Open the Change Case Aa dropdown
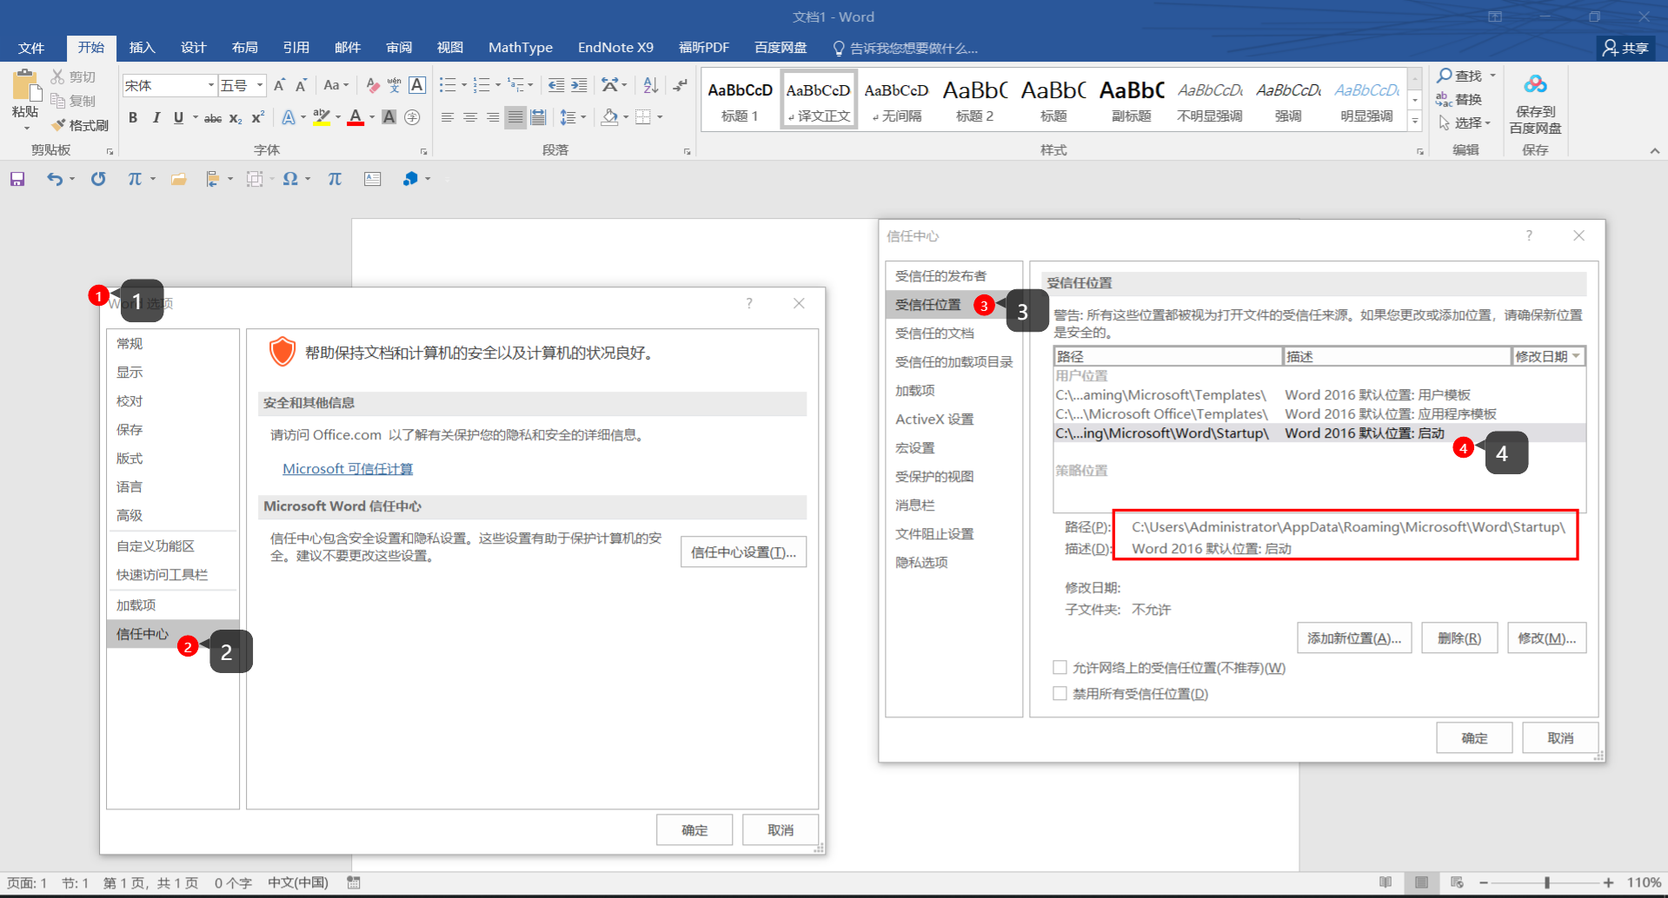This screenshot has width=1668, height=898. (336, 85)
